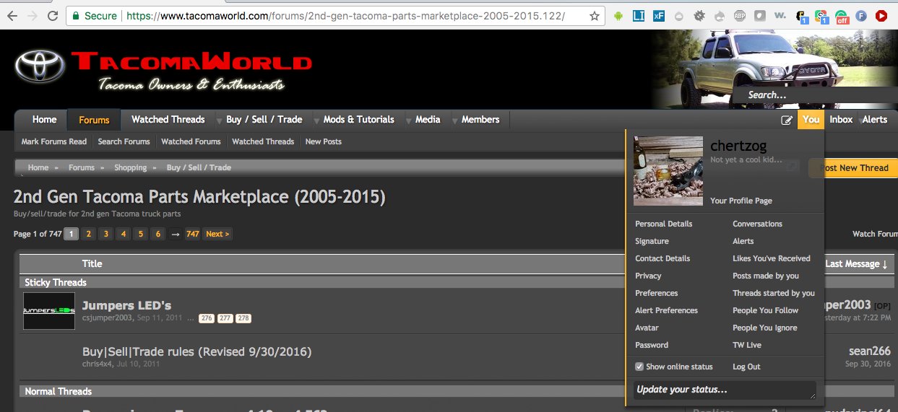The height and width of the screenshot is (412, 898).
Task: Open Alert Preferences
Action: click(666, 310)
